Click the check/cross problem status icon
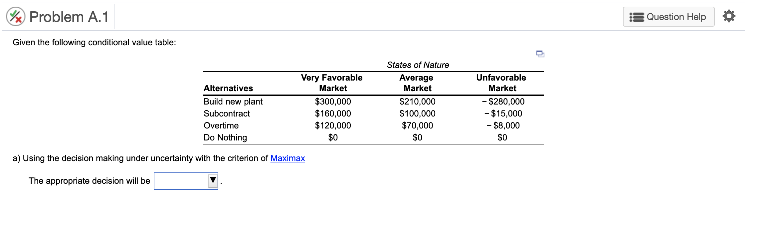 click(x=16, y=17)
